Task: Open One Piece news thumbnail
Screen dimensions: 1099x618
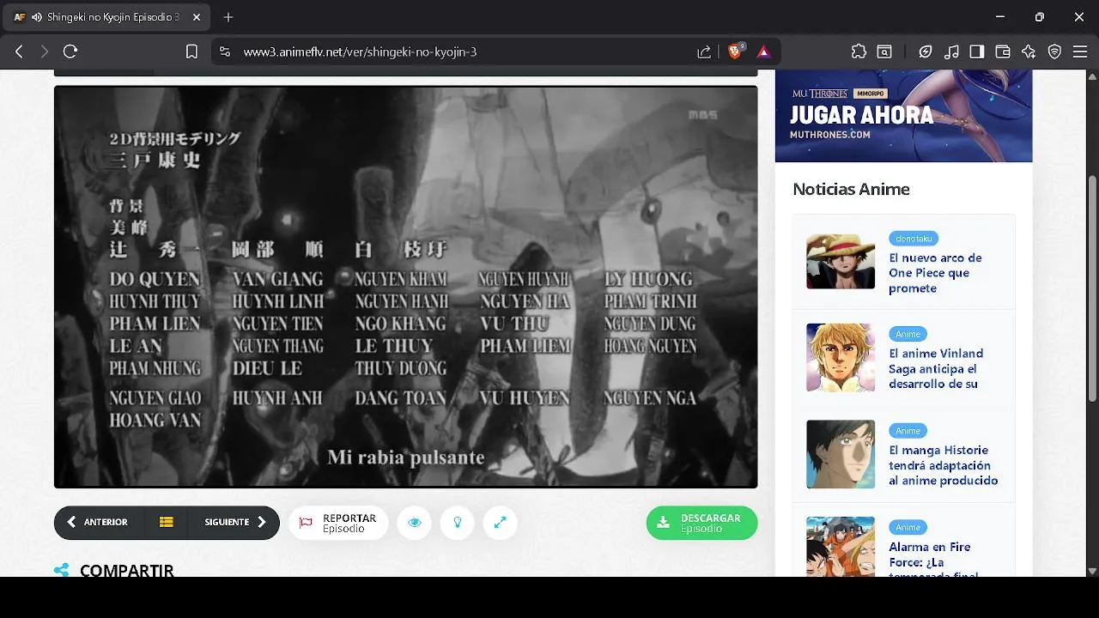Action: 841,261
